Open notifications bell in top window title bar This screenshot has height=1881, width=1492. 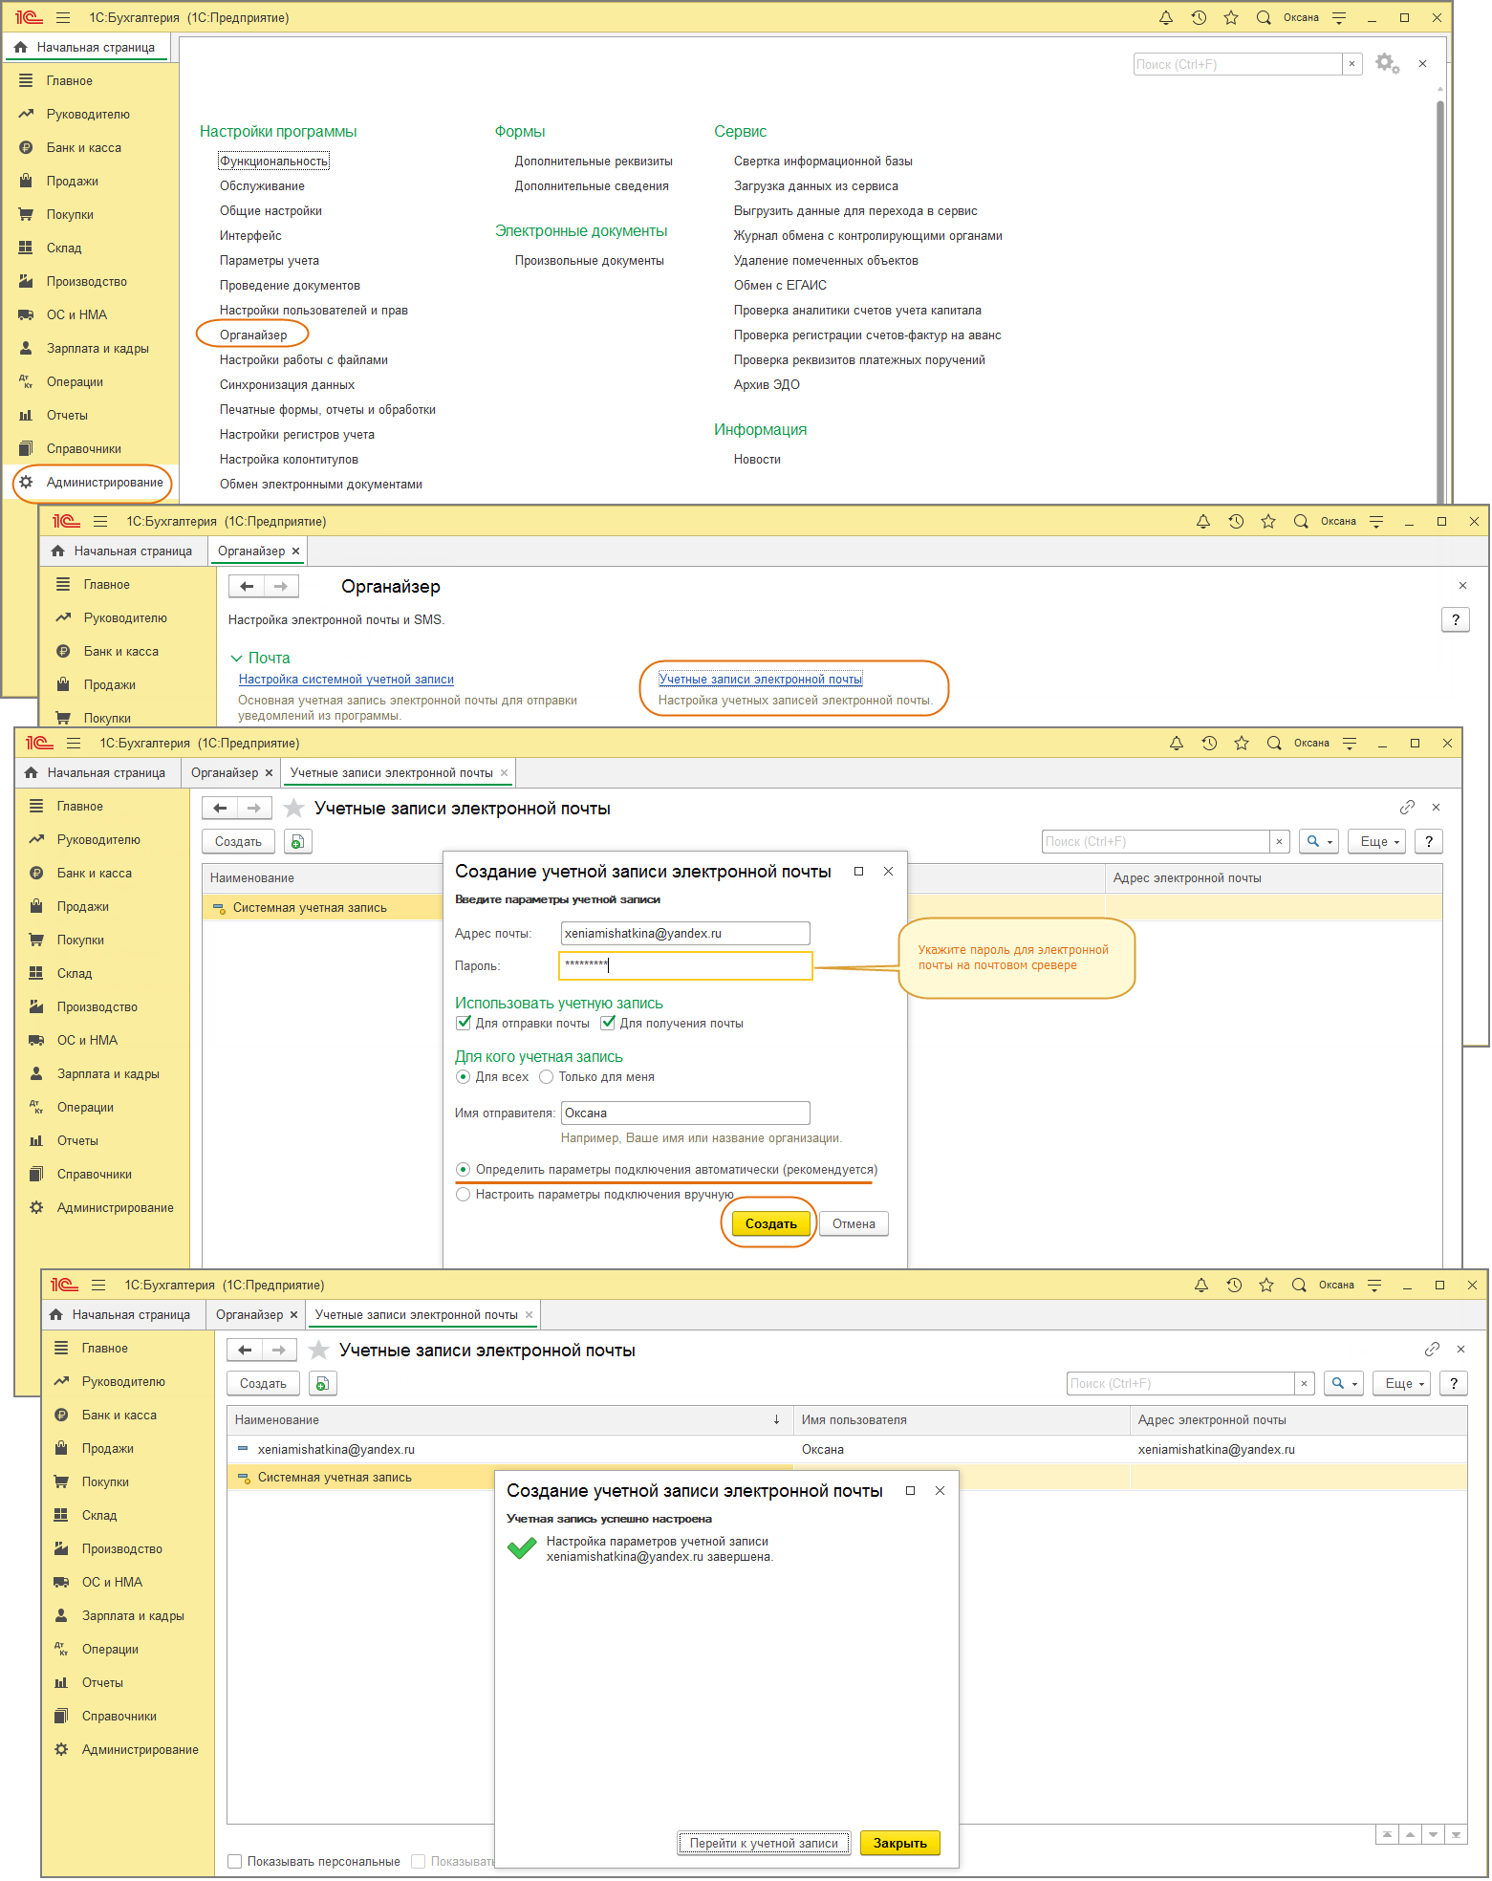[x=1166, y=17]
